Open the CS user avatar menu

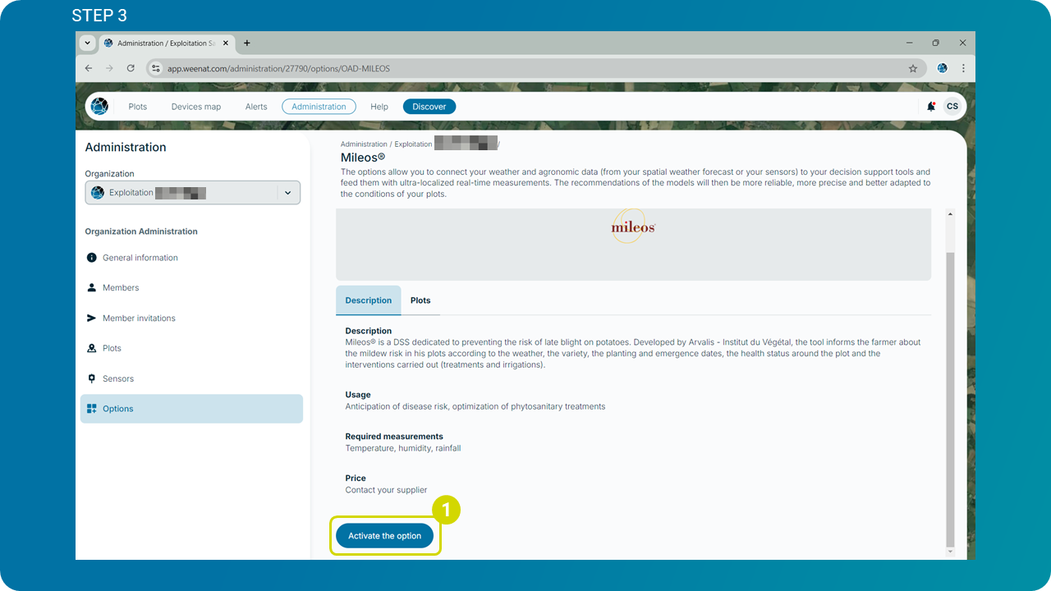pyautogui.click(x=952, y=107)
